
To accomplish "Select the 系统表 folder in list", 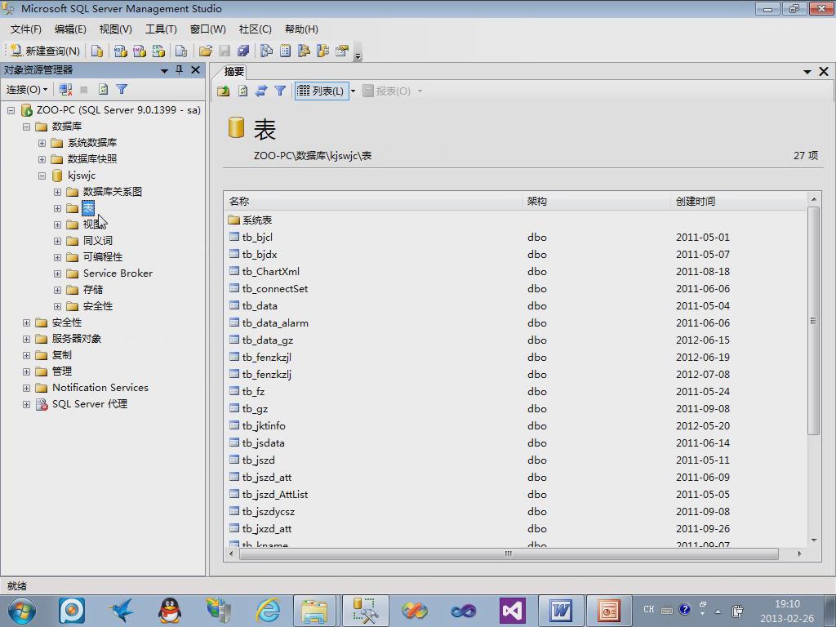I will click(257, 220).
